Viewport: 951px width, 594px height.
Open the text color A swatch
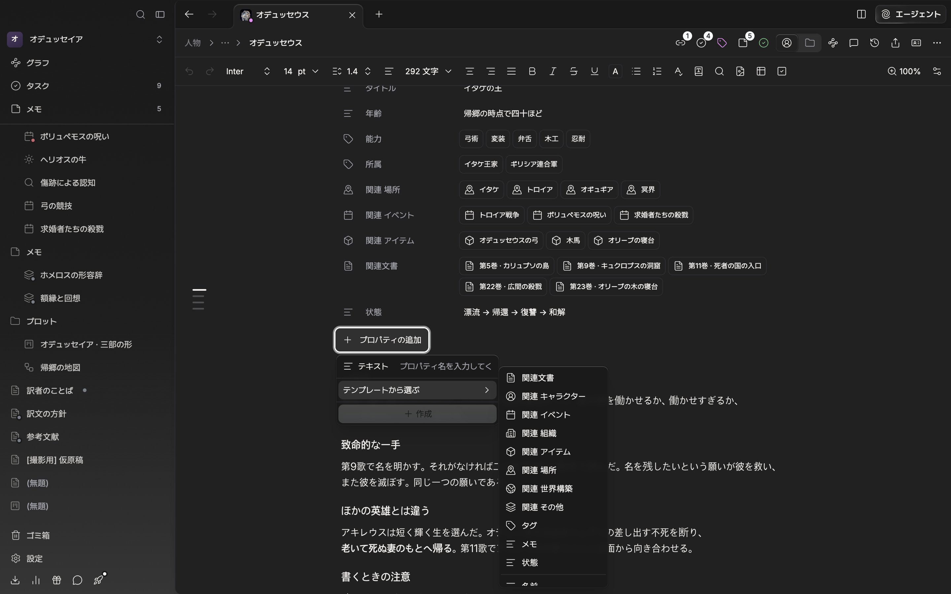click(616, 72)
